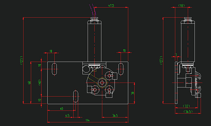Select the upper-left slotted mounting hole
The image size is (211, 126).
(x=54, y=69)
